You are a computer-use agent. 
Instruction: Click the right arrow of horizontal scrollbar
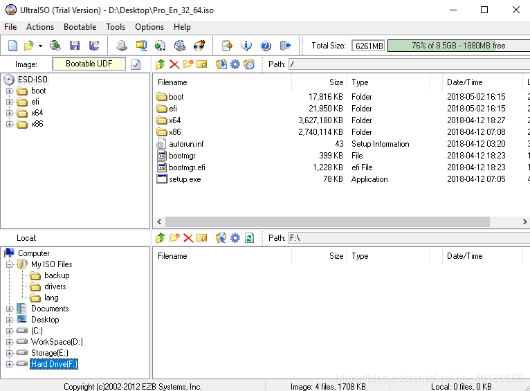(x=524, y=221)
